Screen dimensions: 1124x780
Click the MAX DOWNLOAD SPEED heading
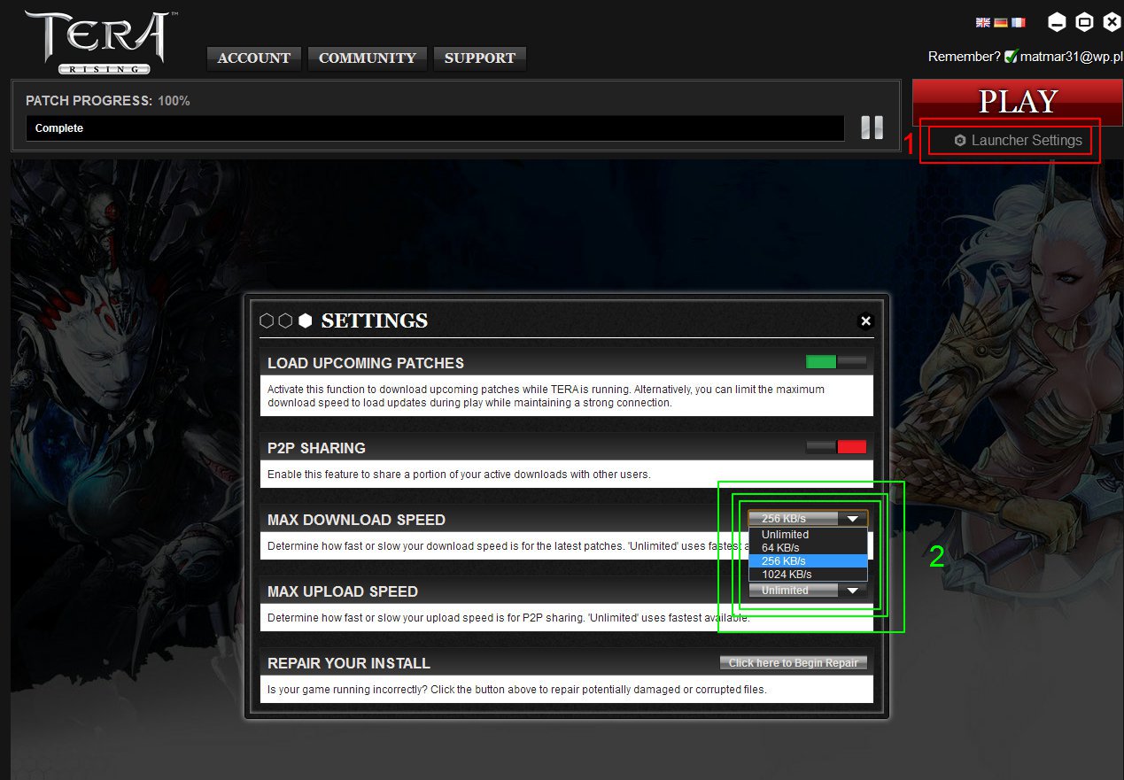click(356, 521)
